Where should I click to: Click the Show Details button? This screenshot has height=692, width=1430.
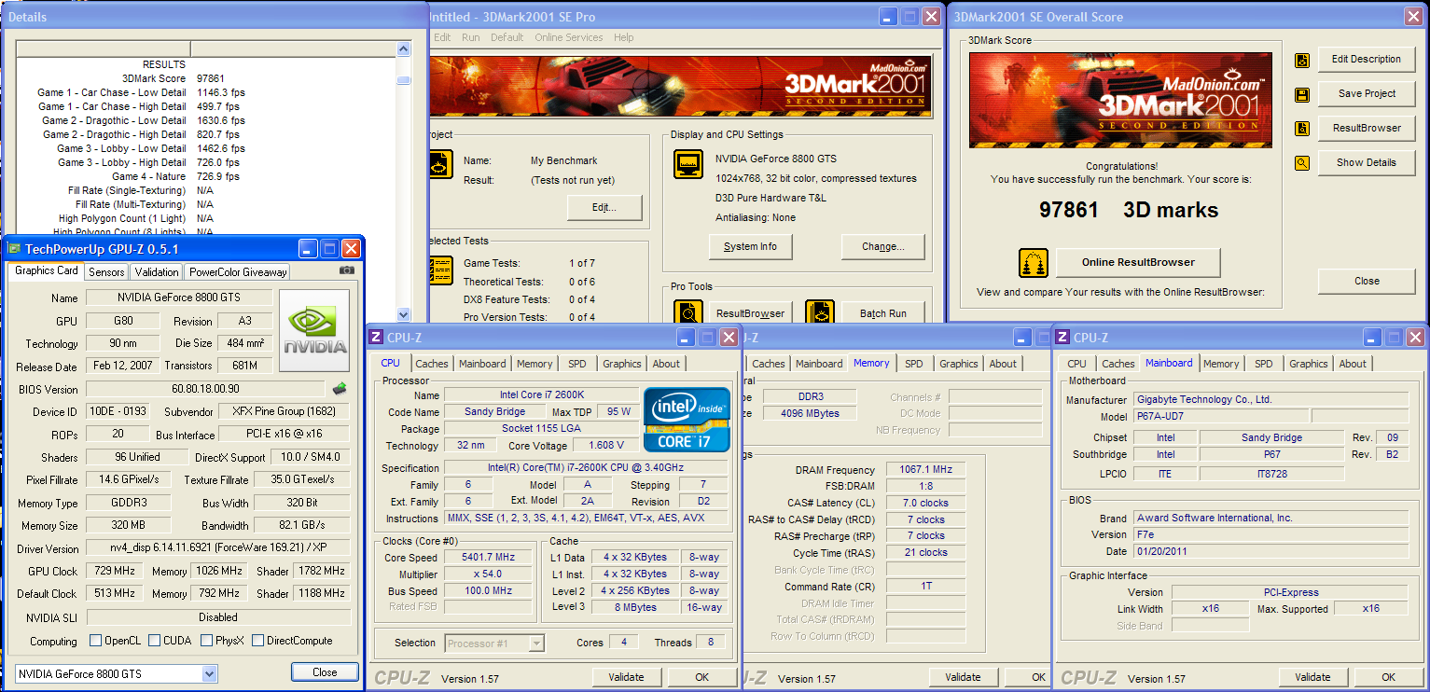point(1367,162)
